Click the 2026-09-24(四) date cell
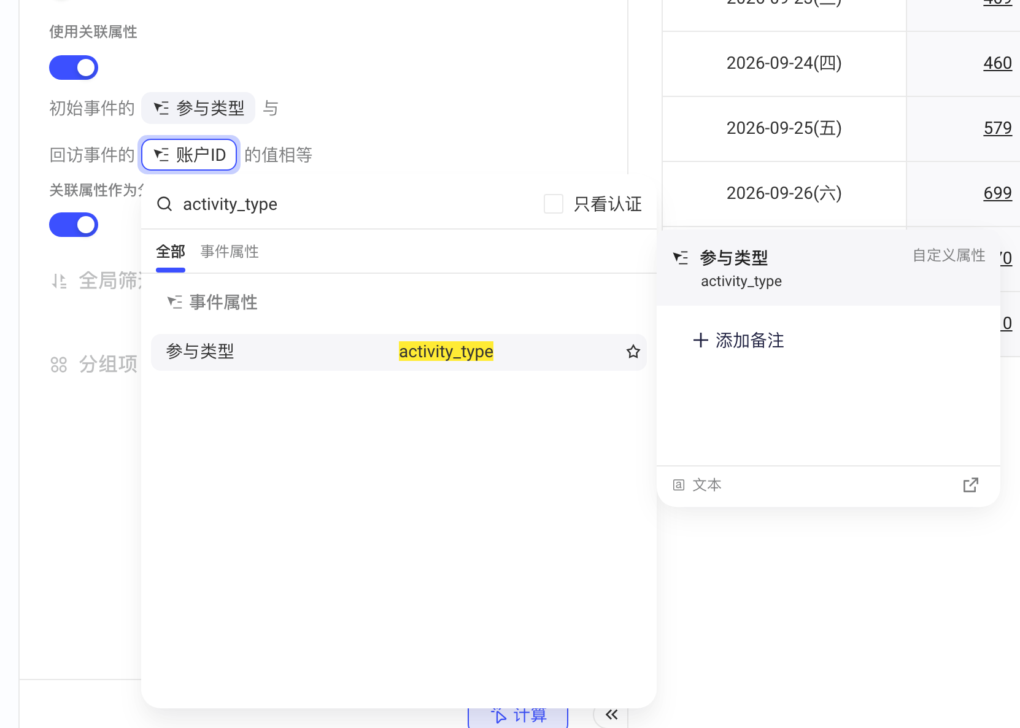 tap(784, 63)
